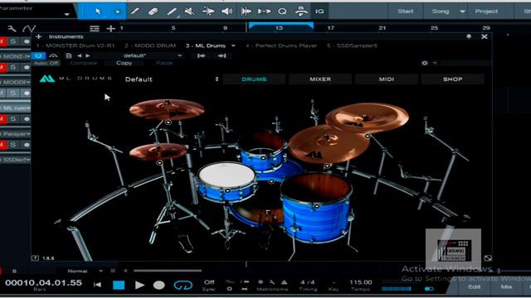The image size is (531, 298).
Task: Open ML Drums help question icon
Action: [x=35, y=257]
